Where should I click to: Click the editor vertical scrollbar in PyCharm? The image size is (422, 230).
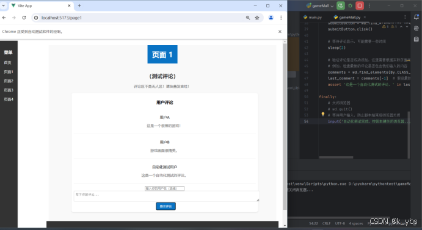click(409, 134)
